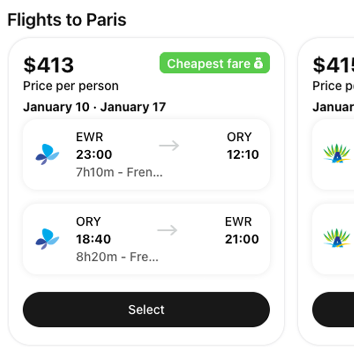Click the lower green sunburst airline logo
This screenshot has width=354, height=347.
click(x=336, y=239)
